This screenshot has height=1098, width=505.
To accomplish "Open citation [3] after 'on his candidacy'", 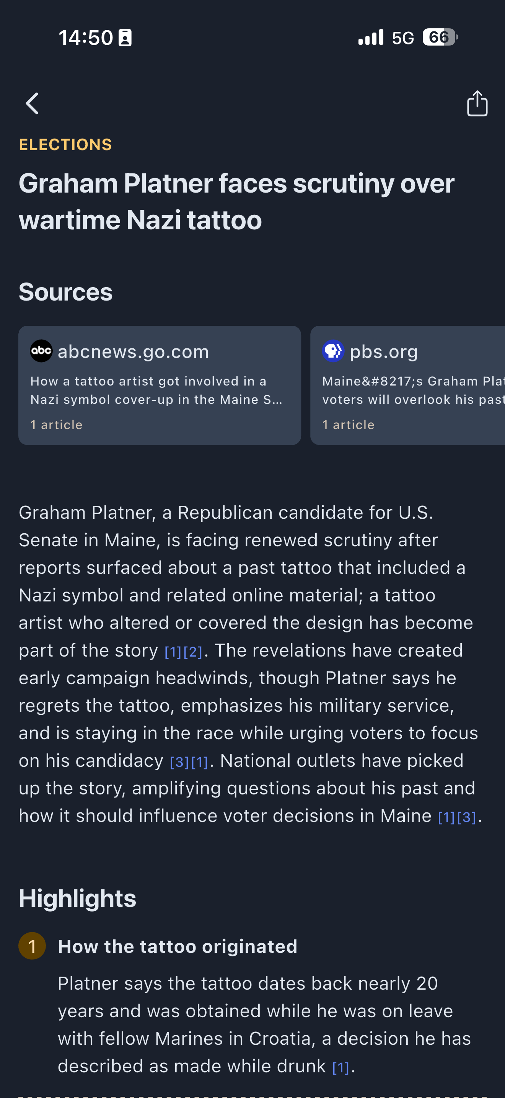I will coord(179,762).
